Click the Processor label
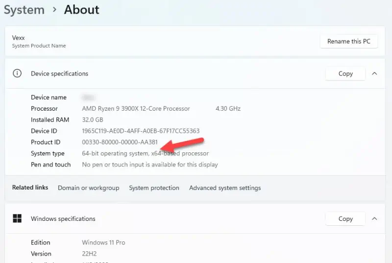Image resolution: width=392 pixels, height=263 pixels. [44, 109]
